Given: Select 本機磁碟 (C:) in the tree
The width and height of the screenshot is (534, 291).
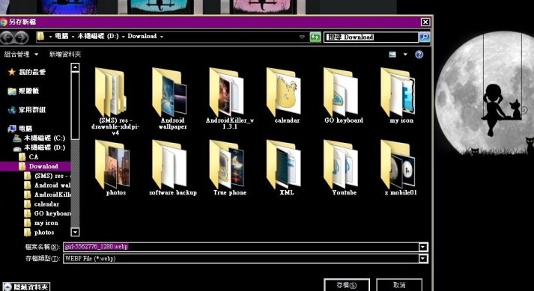Looking at the screenshot, I should pyautogui.click(x=39, y=138).
